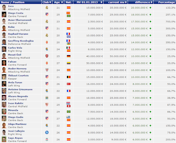Click Real Sociedad crest in Iñigo Martínez row

tap(47, 126)
